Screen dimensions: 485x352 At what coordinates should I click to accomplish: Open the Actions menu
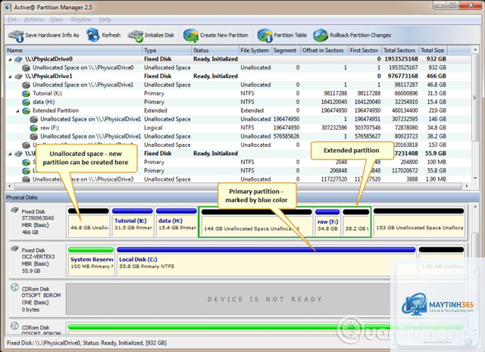33,20
